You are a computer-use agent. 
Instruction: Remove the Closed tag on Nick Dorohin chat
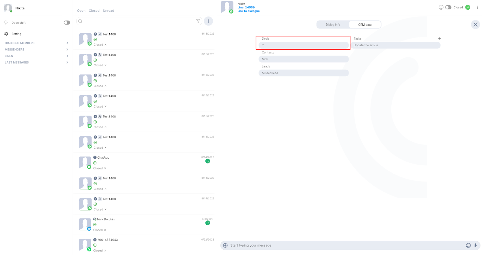click(x=105, y=230)
